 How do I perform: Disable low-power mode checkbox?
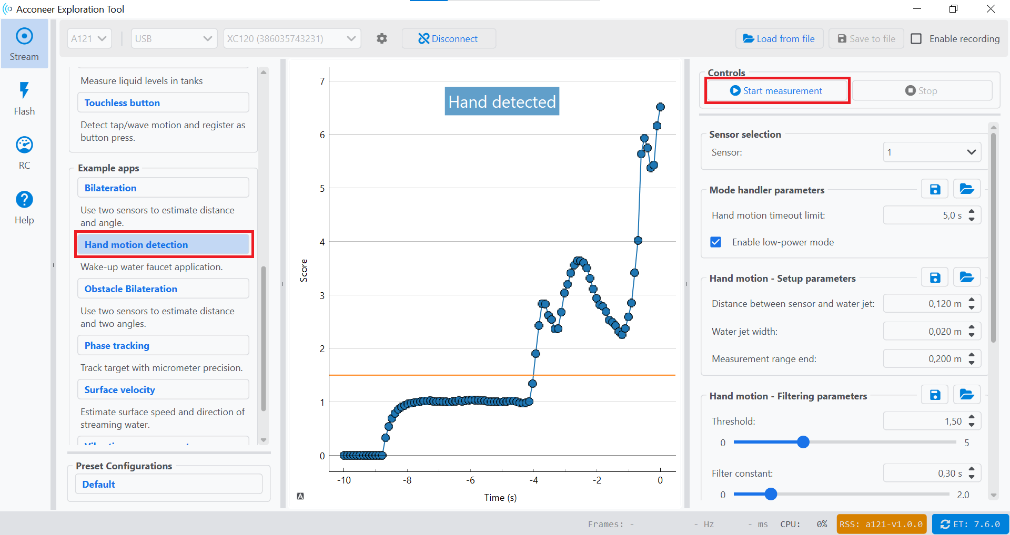pyautogui.click(x=716, y=242)
